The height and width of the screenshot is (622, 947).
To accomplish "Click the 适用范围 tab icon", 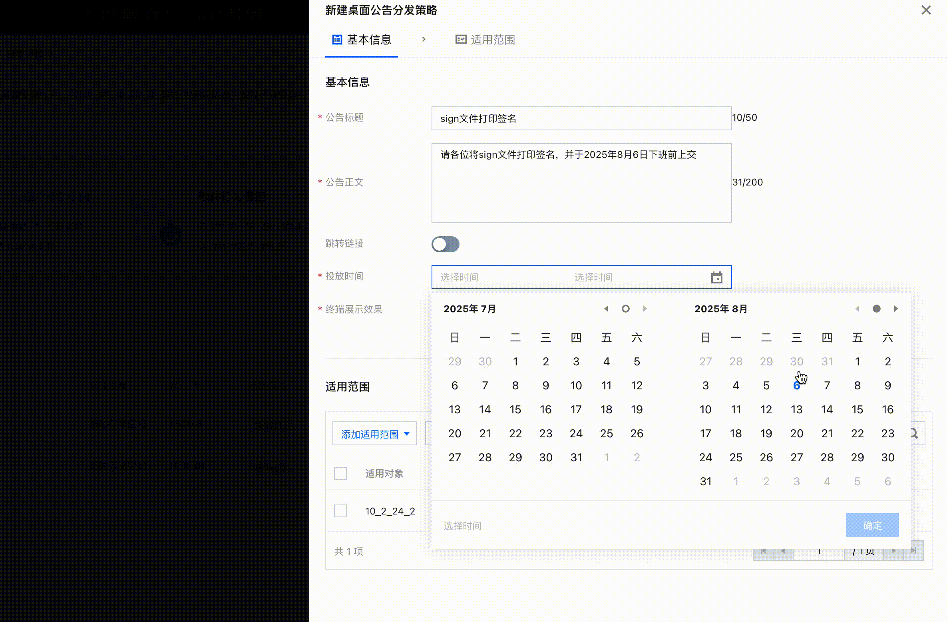I will [x=461, y=40].
